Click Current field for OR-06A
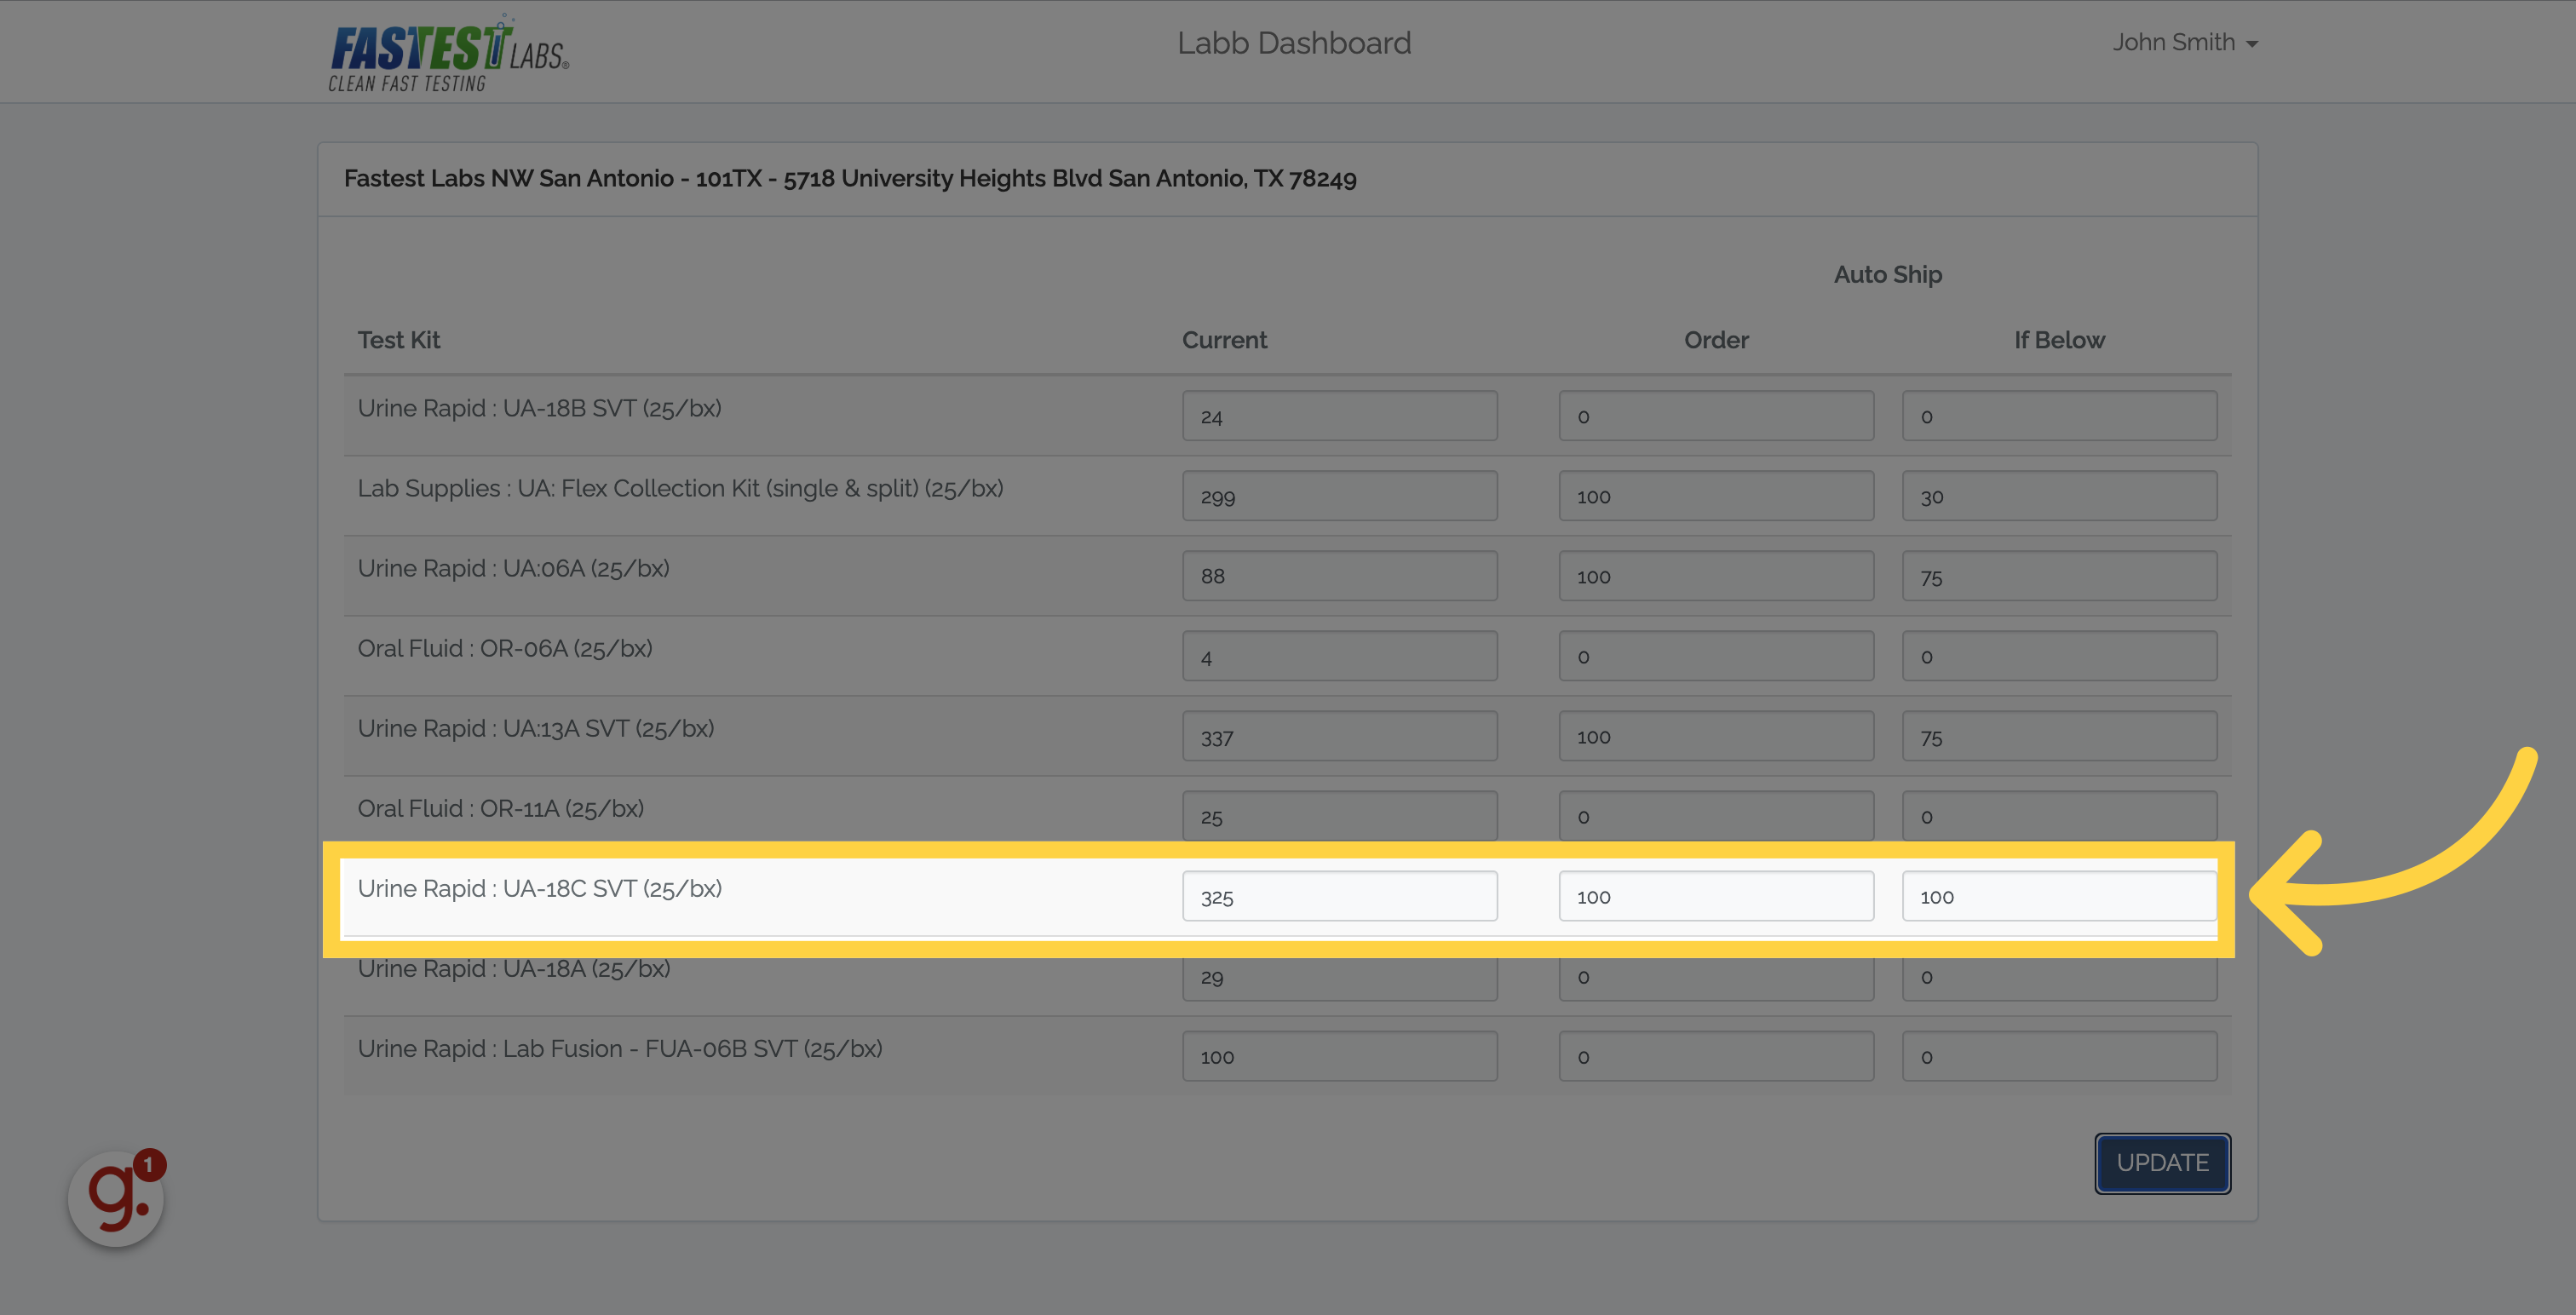The width and height of the screenshot is (2576, 1315). [1339, 656]
